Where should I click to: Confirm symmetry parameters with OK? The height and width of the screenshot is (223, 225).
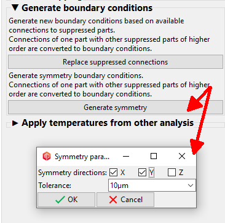(x=66, y=200)
